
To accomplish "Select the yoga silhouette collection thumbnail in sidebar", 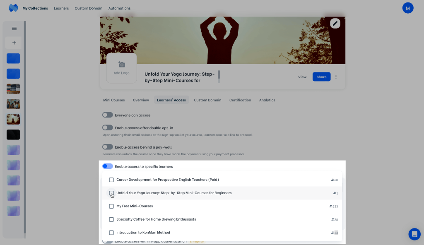I will 13,119.
